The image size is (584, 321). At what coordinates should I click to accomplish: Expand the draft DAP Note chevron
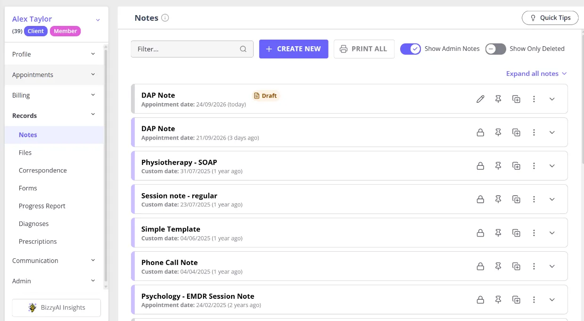(x=552, y=99)
